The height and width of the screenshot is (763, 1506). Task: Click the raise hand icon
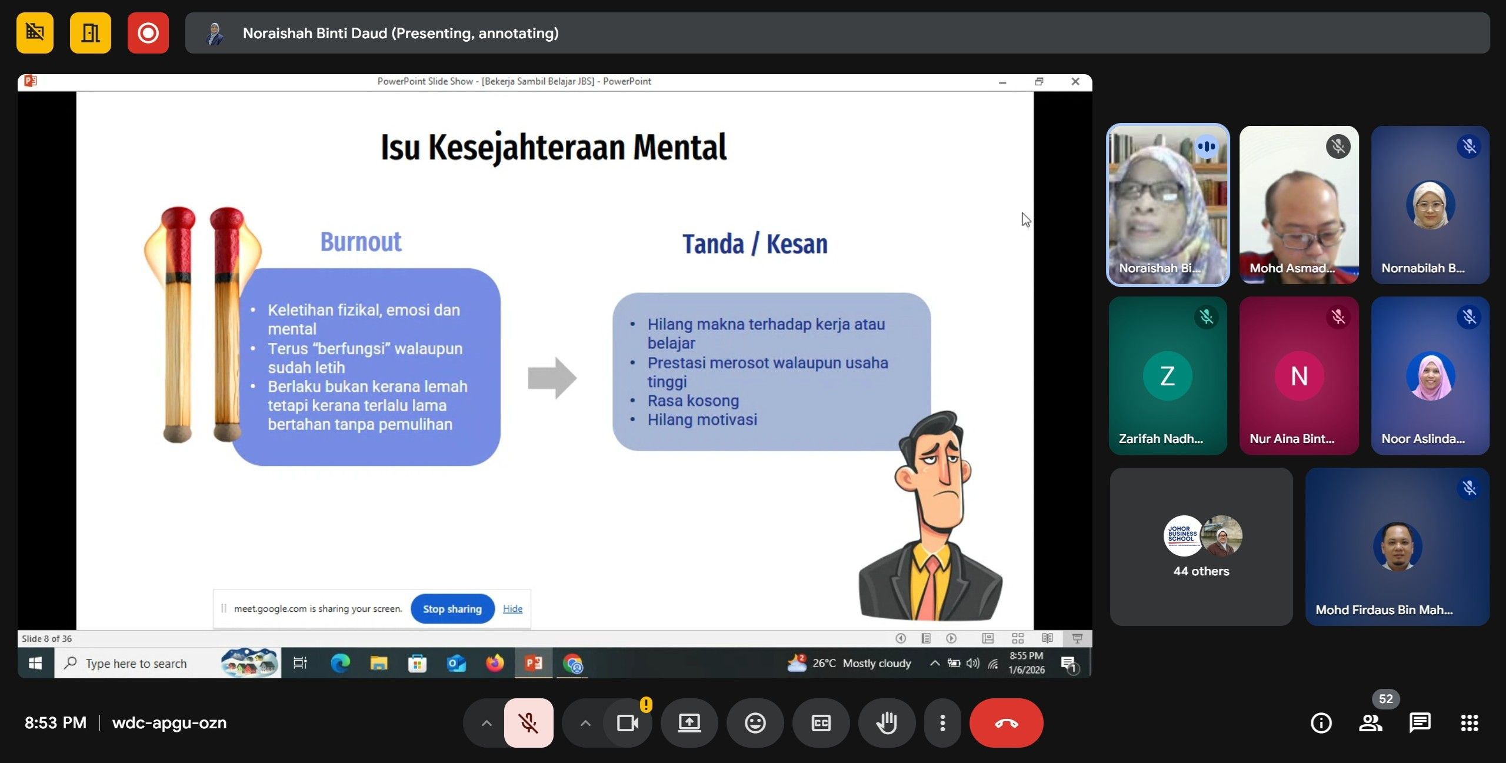point(887,722)
